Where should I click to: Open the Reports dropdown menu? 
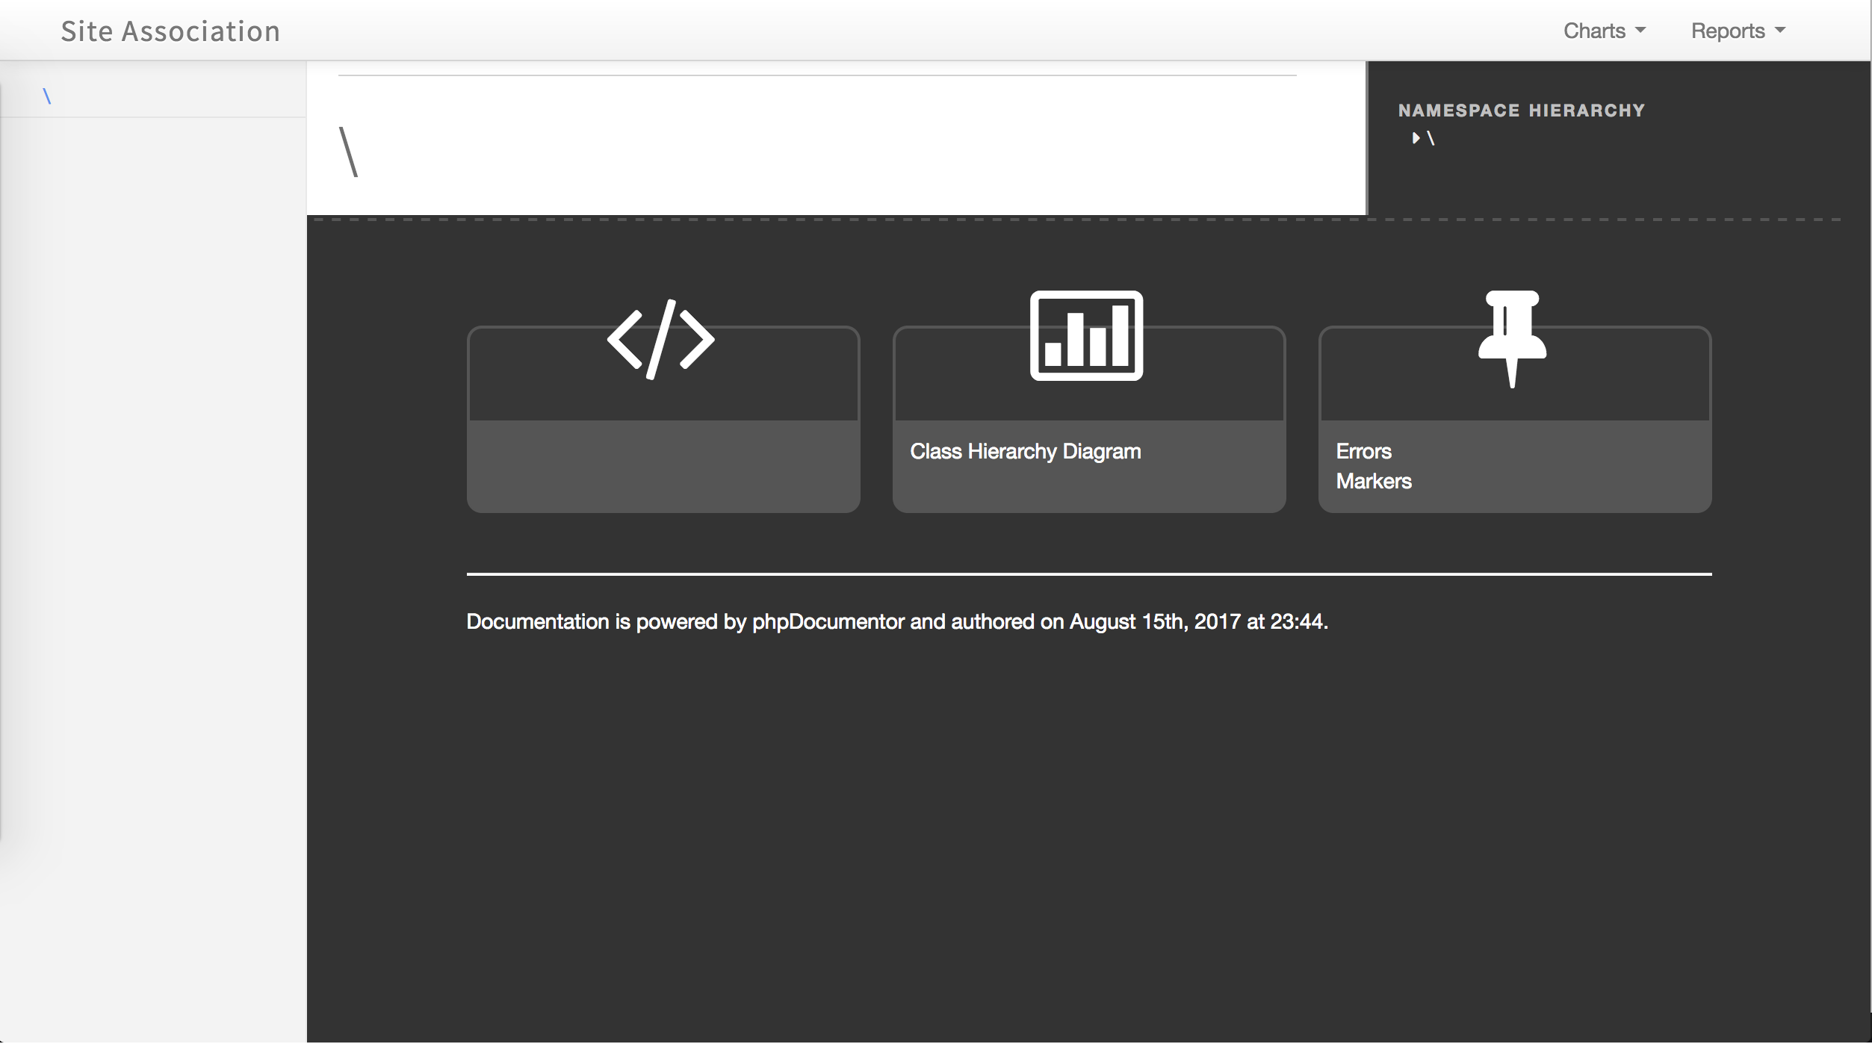tap(1738, 31)
